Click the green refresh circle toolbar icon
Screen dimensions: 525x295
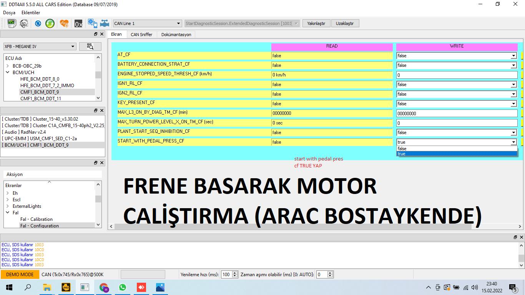50,23
